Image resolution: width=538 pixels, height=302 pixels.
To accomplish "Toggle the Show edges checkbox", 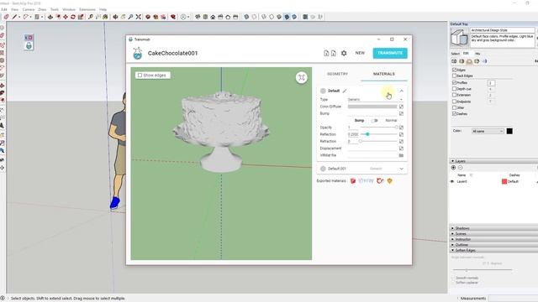I will [x=140, y=75].
